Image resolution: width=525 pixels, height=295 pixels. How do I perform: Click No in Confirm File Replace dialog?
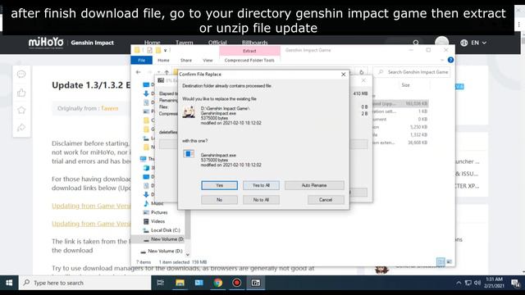(x=219, y=200)
